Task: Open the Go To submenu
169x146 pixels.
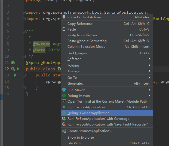Action: [72, 78]
